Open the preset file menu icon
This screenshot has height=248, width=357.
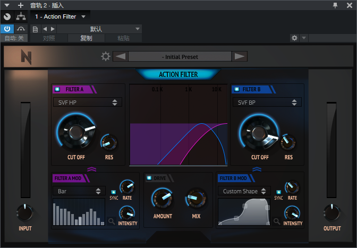click(35, 29)
